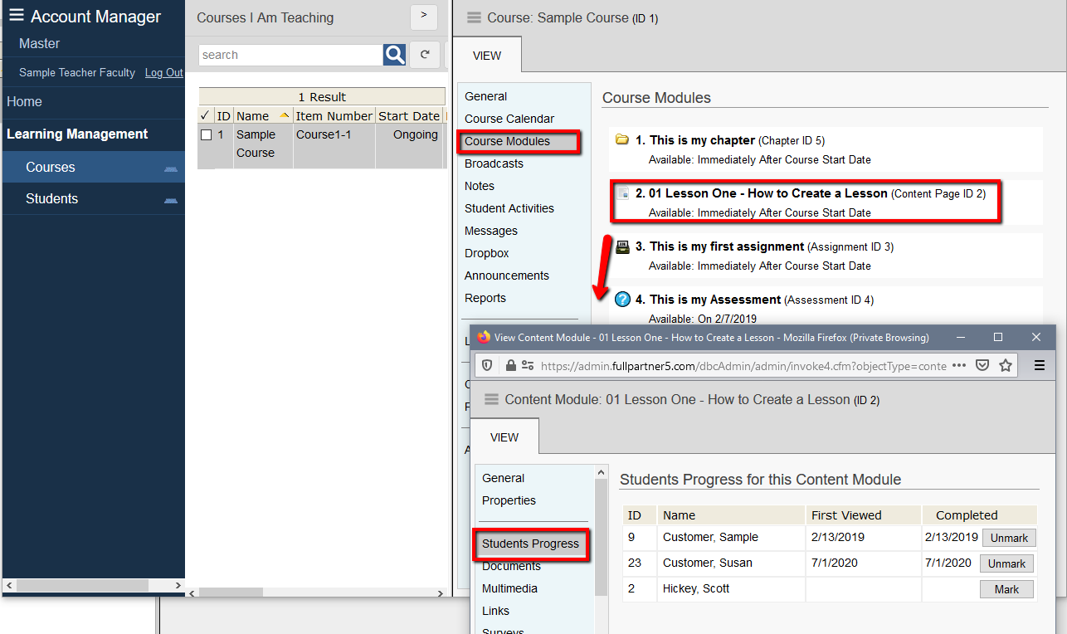Unmark completion for Customer, Susan

tap(1006, 563)
